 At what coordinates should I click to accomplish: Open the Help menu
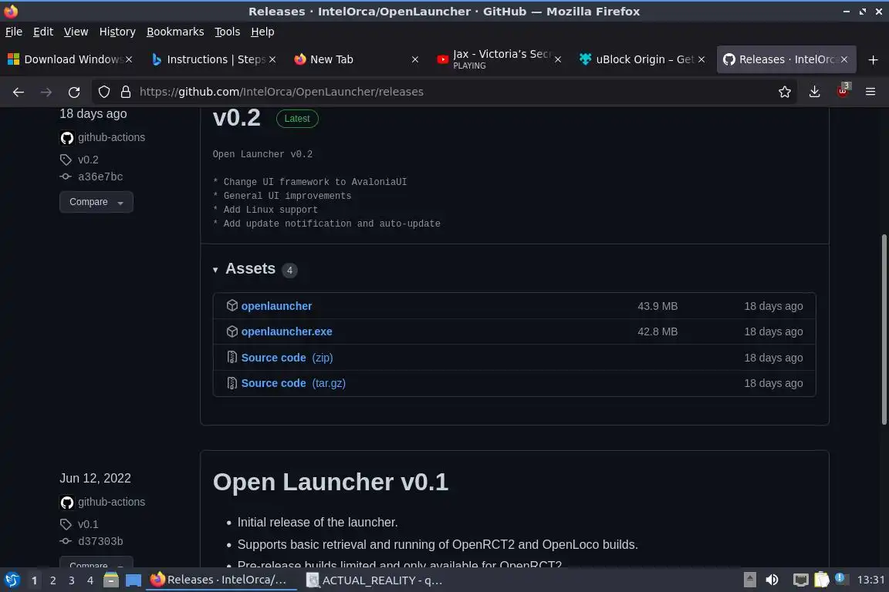262,32
